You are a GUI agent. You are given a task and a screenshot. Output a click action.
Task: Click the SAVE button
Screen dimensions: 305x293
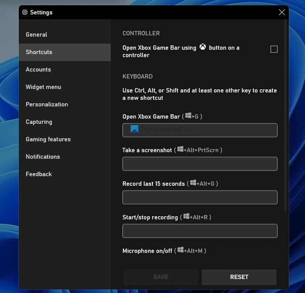pos(161,277)
